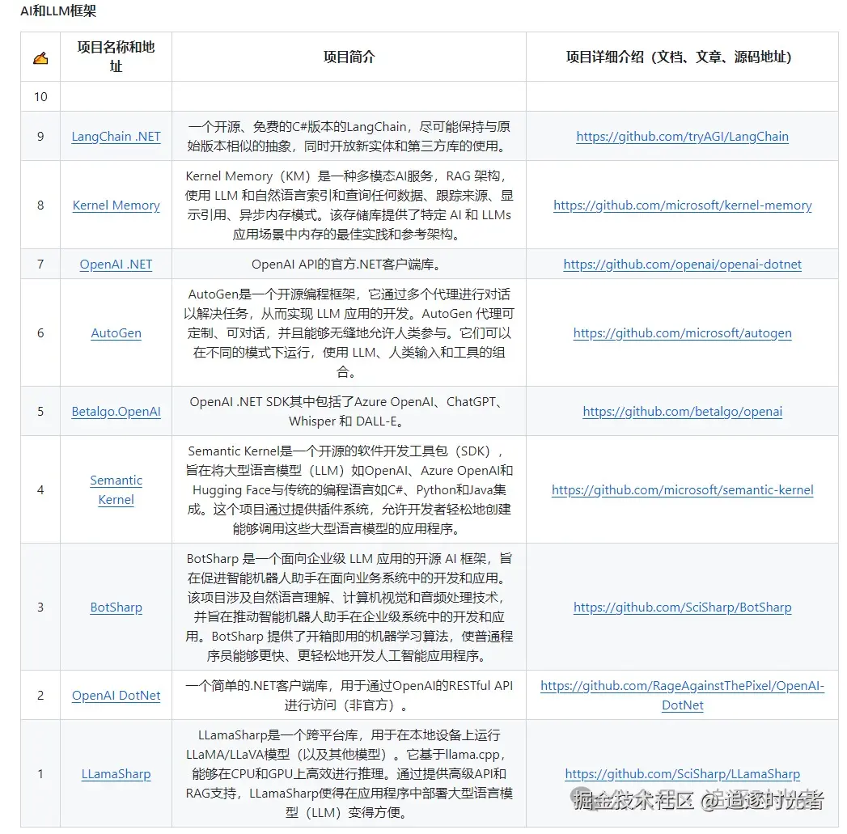Visit github.com/tryAGI/LangChain URL
847x834 pixels.
pos(682,137)
